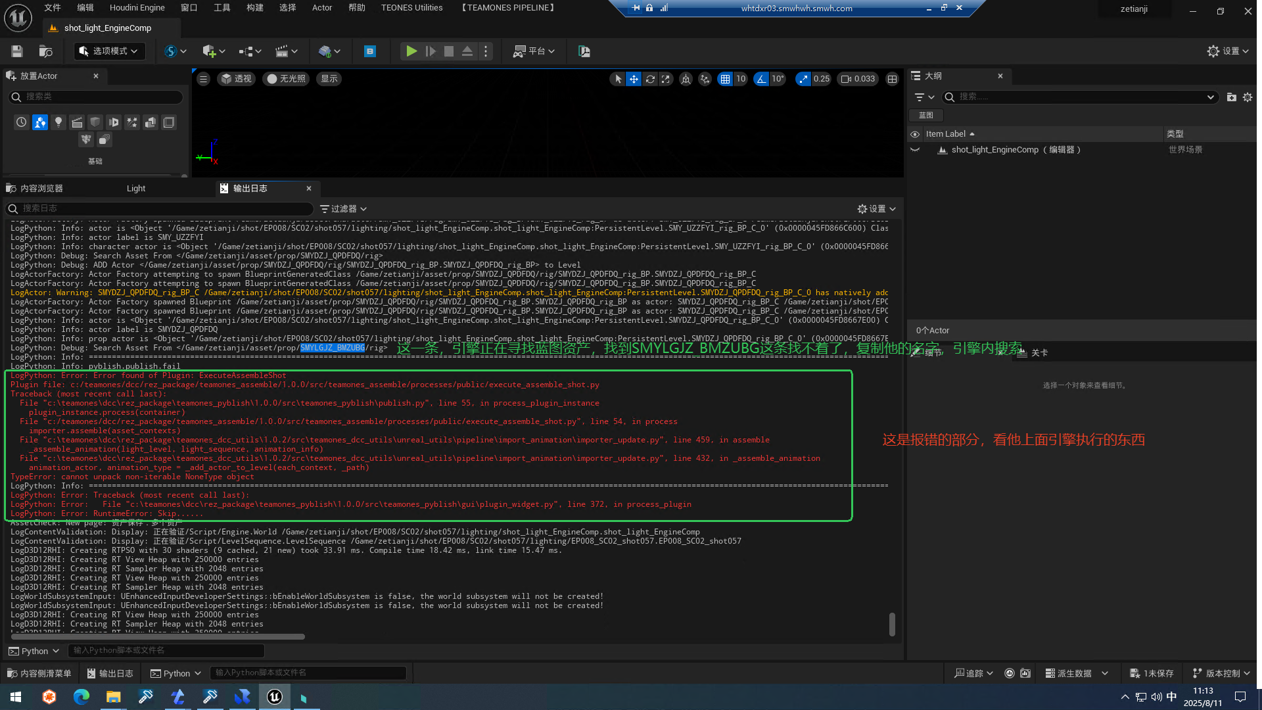
Task: Open viewport layout grid icon
Action: pos(892,79)
